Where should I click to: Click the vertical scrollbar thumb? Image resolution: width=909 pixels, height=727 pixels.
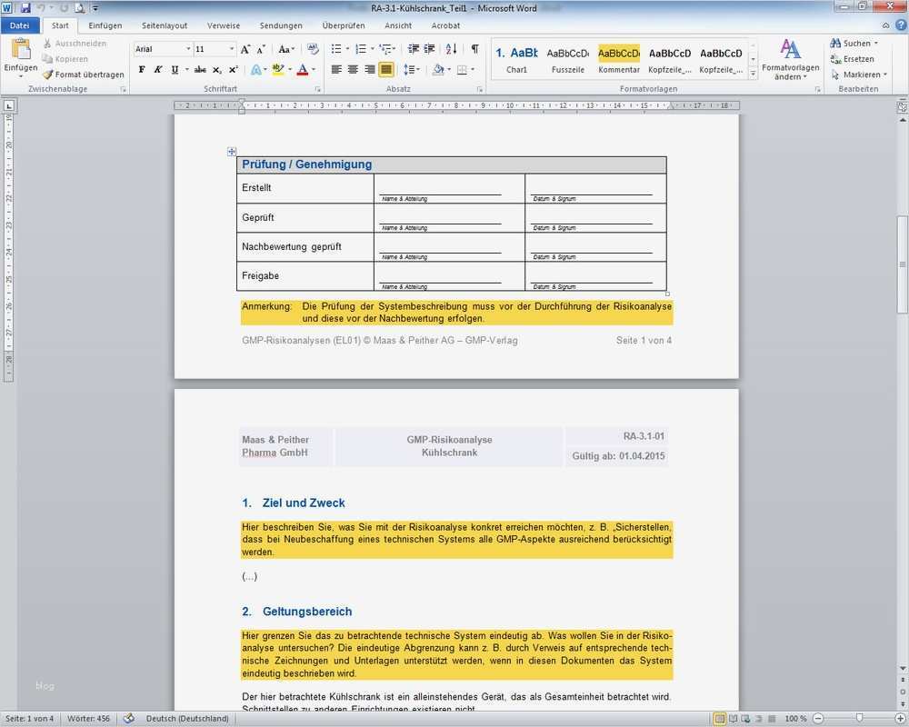point(903,264)
